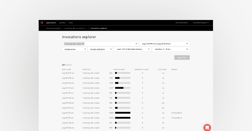Image resolution: width=252 pixels, height=131 pixels.
Task: Open the stevewestergaard account menu
Action: tap(201, 23)
